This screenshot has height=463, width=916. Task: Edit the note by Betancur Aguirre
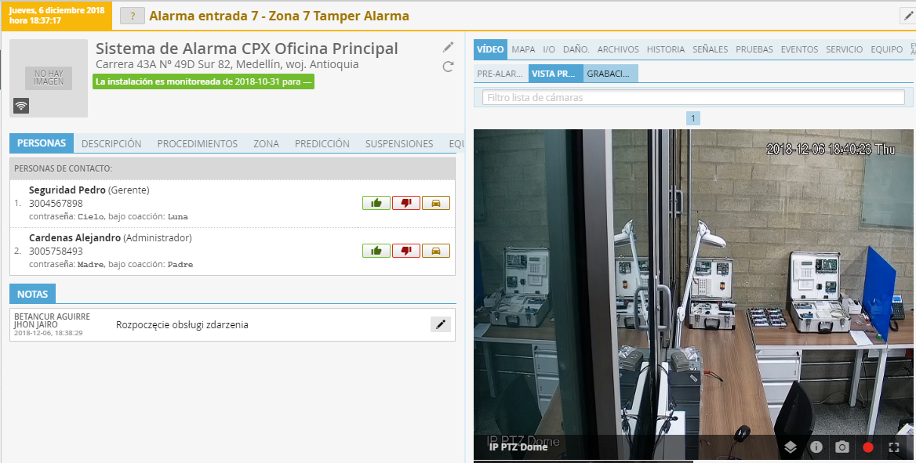441,324
